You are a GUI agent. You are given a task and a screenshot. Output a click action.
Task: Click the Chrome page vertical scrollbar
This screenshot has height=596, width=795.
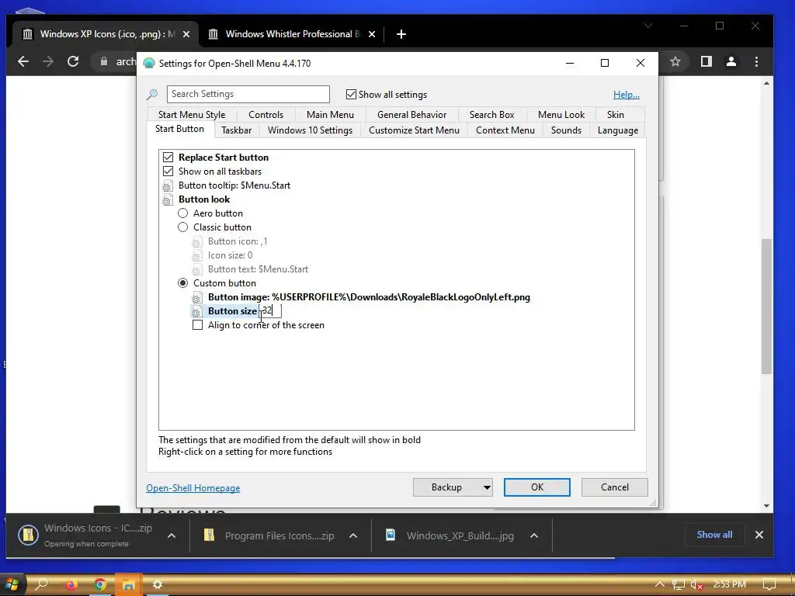(x=766, y=307)
